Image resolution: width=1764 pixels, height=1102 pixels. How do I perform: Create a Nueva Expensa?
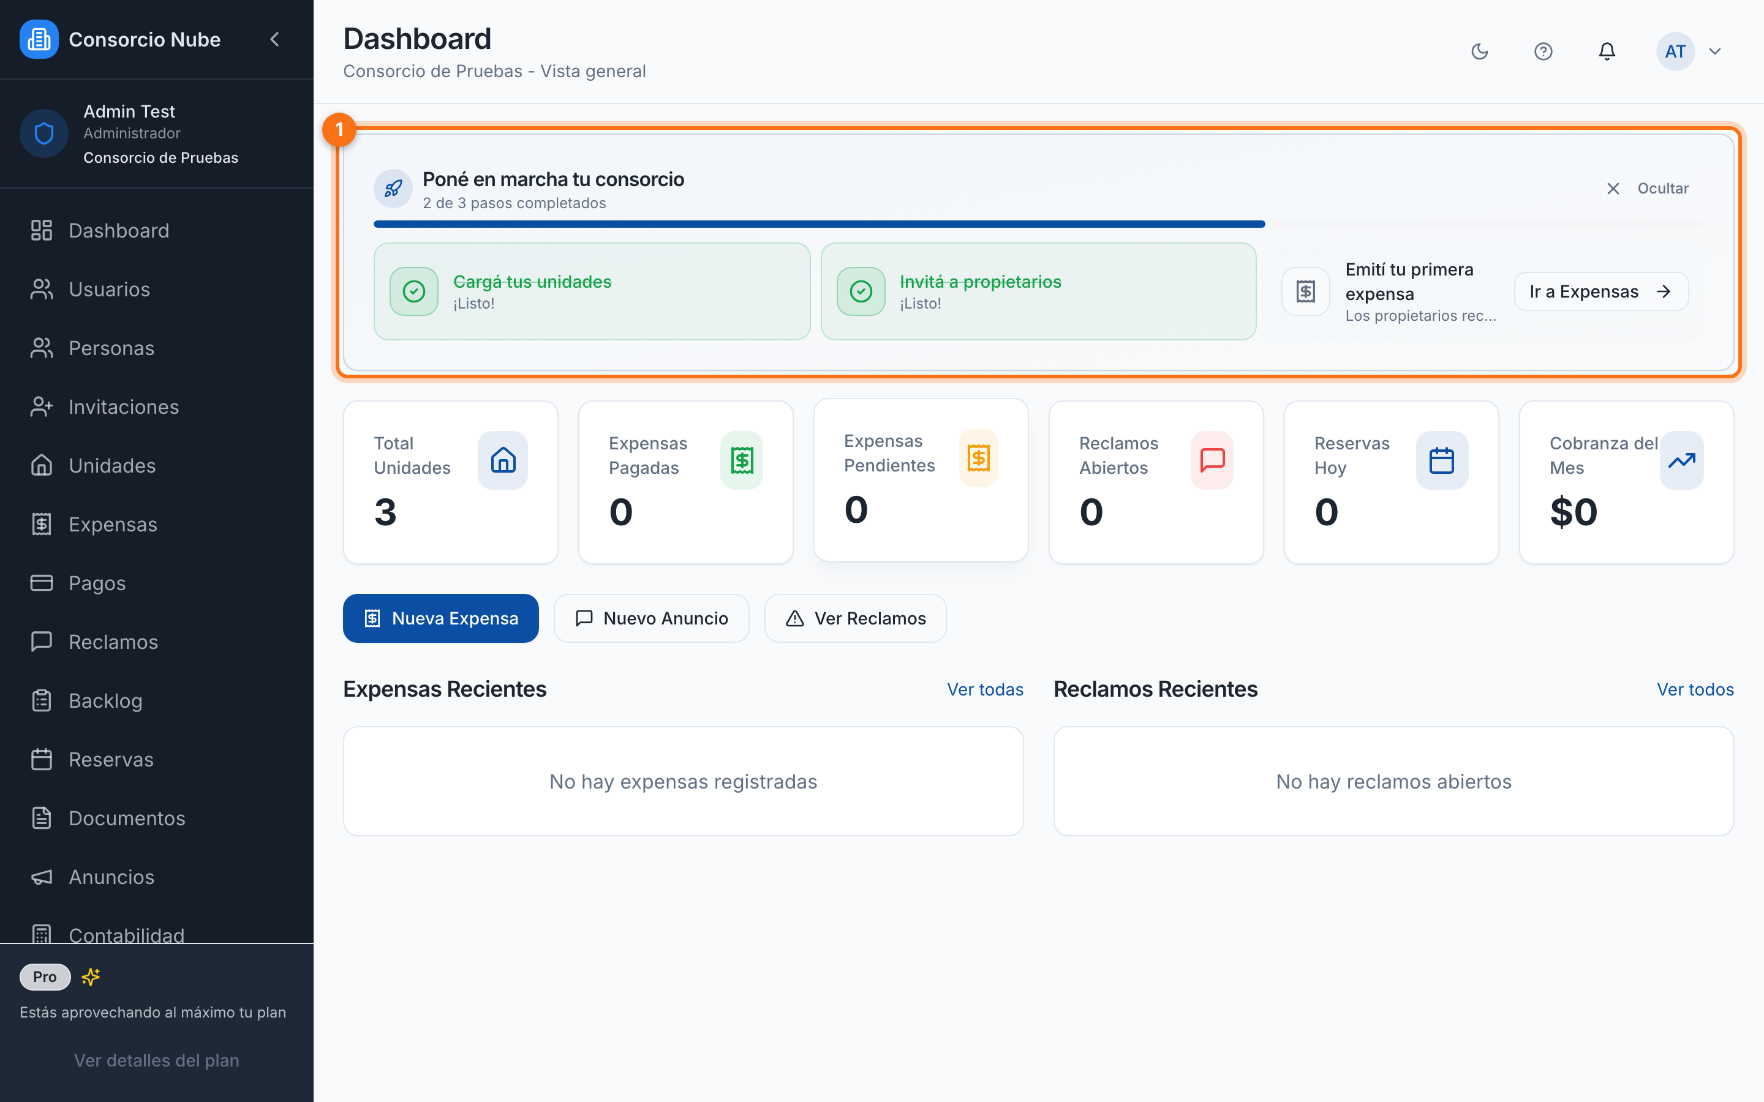coord(441,618)
